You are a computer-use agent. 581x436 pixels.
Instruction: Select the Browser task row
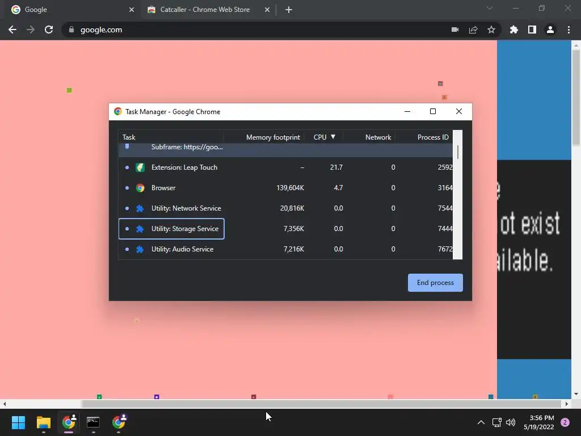click(285, 187)
